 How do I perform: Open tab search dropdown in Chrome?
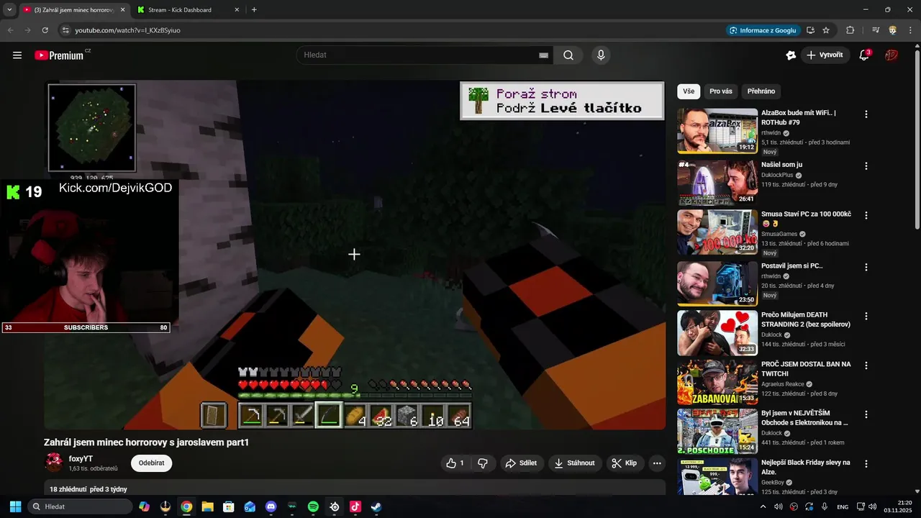9,9
